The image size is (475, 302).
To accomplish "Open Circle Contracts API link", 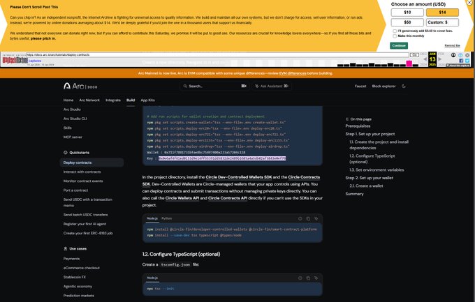I will tap(228, 198).
